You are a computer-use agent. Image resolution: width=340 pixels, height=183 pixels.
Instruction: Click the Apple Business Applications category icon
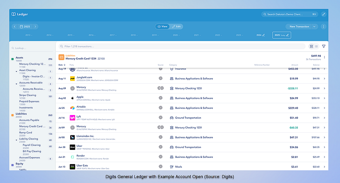tap(171, 98)
